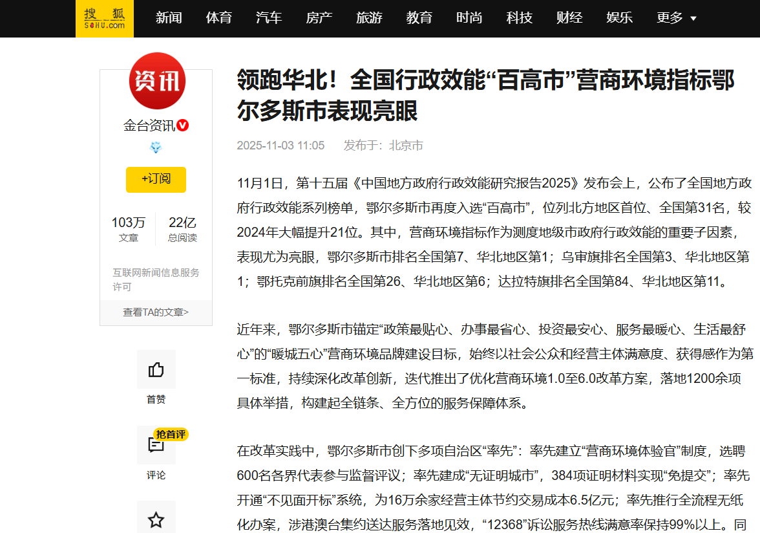
Task: Open the 新闻 navigation item
Action: (x=169, y=18)
